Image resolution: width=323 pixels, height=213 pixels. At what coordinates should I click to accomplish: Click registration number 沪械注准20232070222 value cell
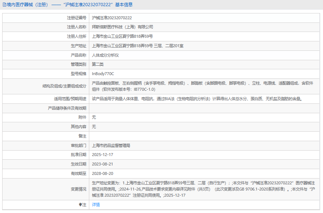(112, 18)
